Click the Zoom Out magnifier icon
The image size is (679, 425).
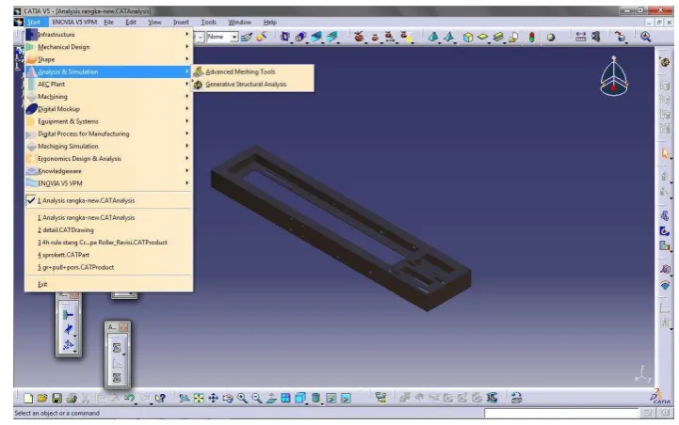pos(257,398)
